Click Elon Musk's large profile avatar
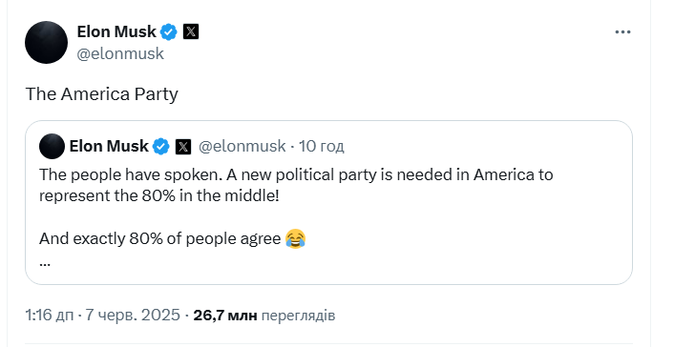The width and height of the screenshot is (674, 347). coord(46,43)
